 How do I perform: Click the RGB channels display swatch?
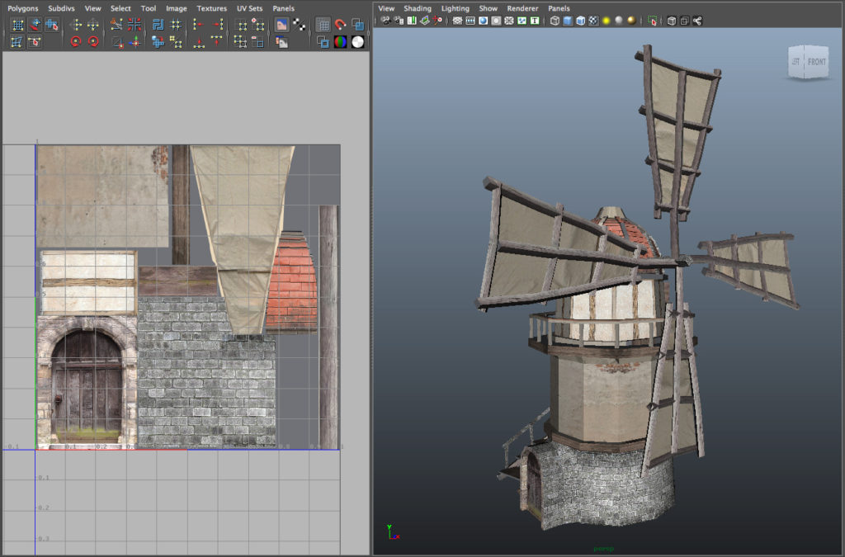coord(340,41)
